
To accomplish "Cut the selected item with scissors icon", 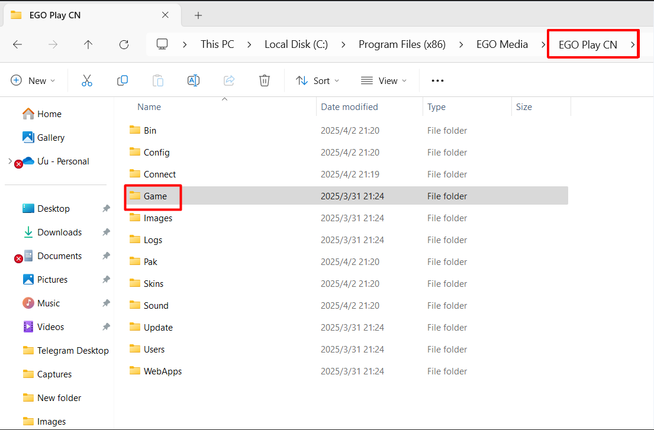I will click(87, 80).
